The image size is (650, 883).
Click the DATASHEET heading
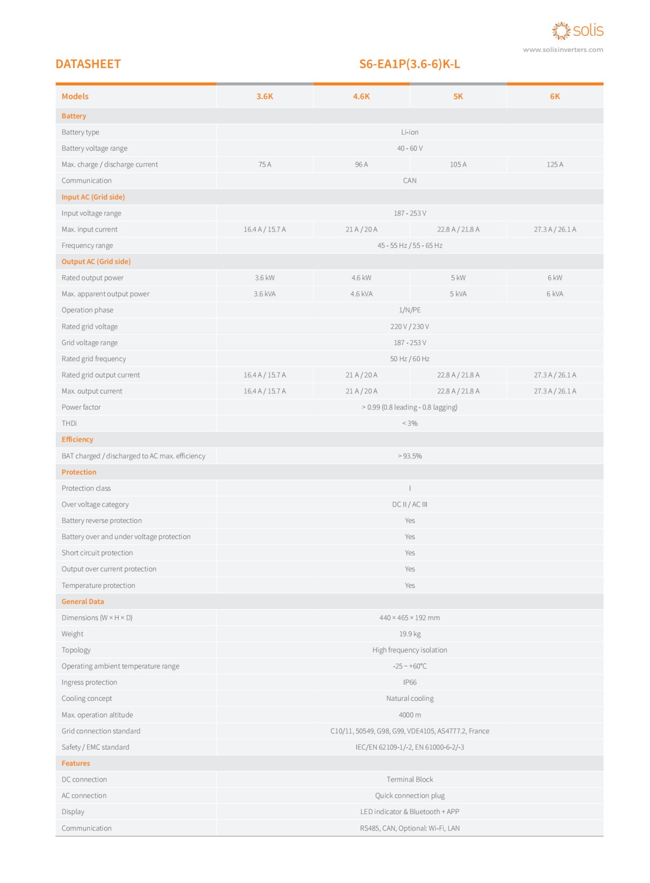(88, 64)
